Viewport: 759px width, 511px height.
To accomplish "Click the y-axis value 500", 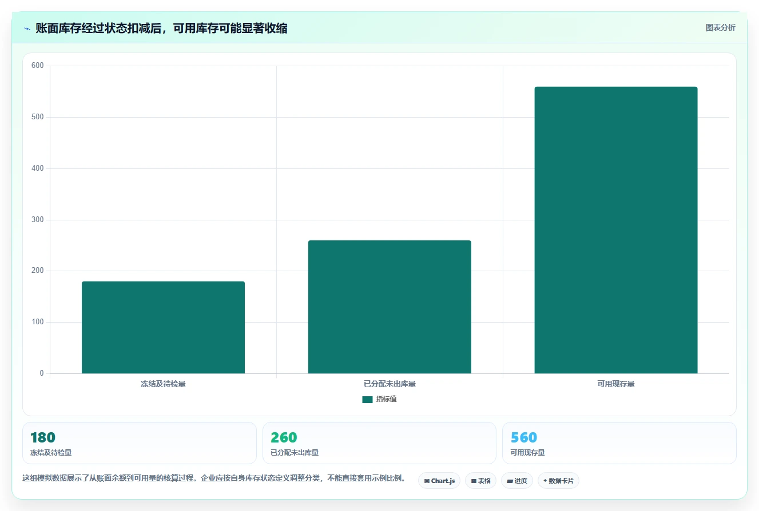I will (x=38, y=117).
